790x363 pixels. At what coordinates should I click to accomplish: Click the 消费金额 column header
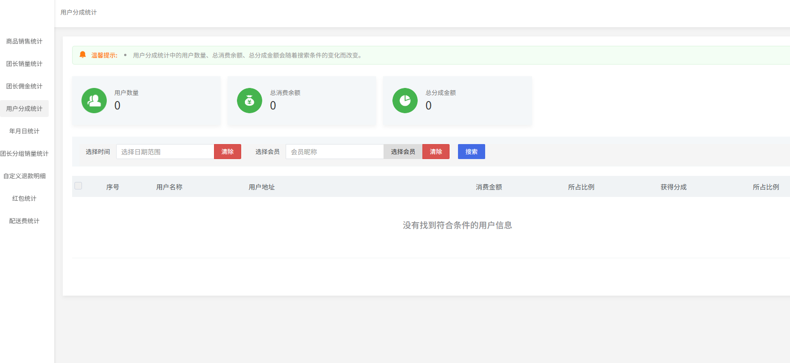coord(489,187)
